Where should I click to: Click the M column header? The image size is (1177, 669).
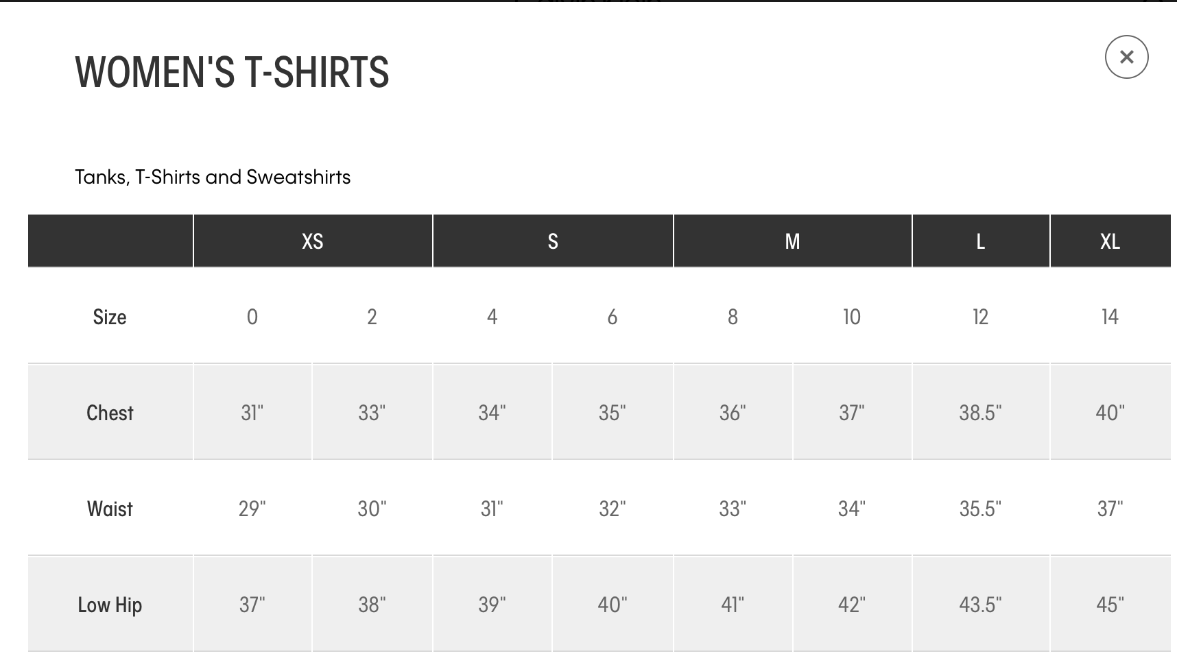[792, 241]
